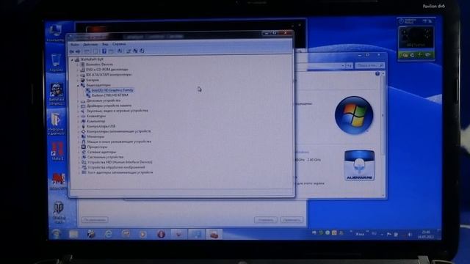Click the last Device Manager toolbar icon

[x=142, y=51]
